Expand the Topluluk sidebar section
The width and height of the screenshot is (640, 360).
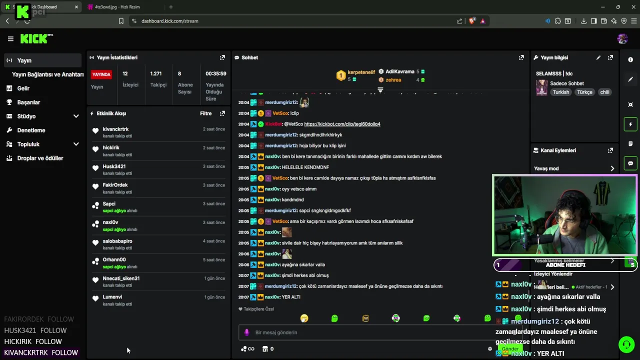76,144
